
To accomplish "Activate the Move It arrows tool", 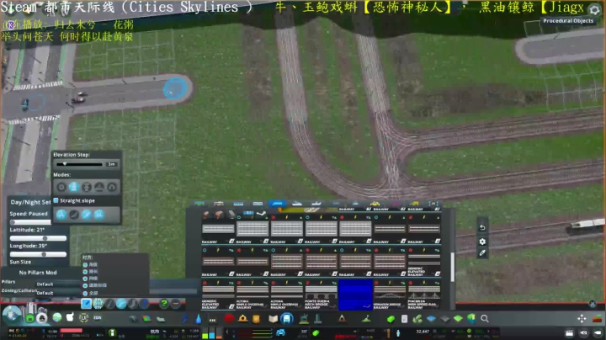I will [x=582, y=319].
